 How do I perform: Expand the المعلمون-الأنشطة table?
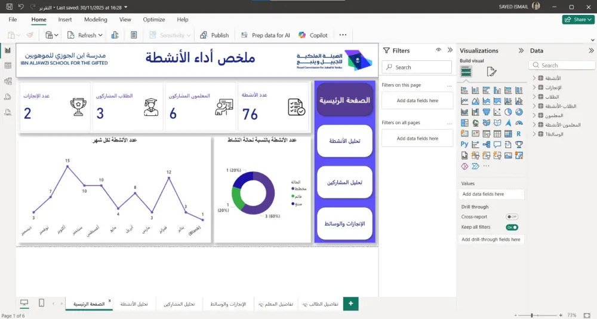tap(534, 125)
